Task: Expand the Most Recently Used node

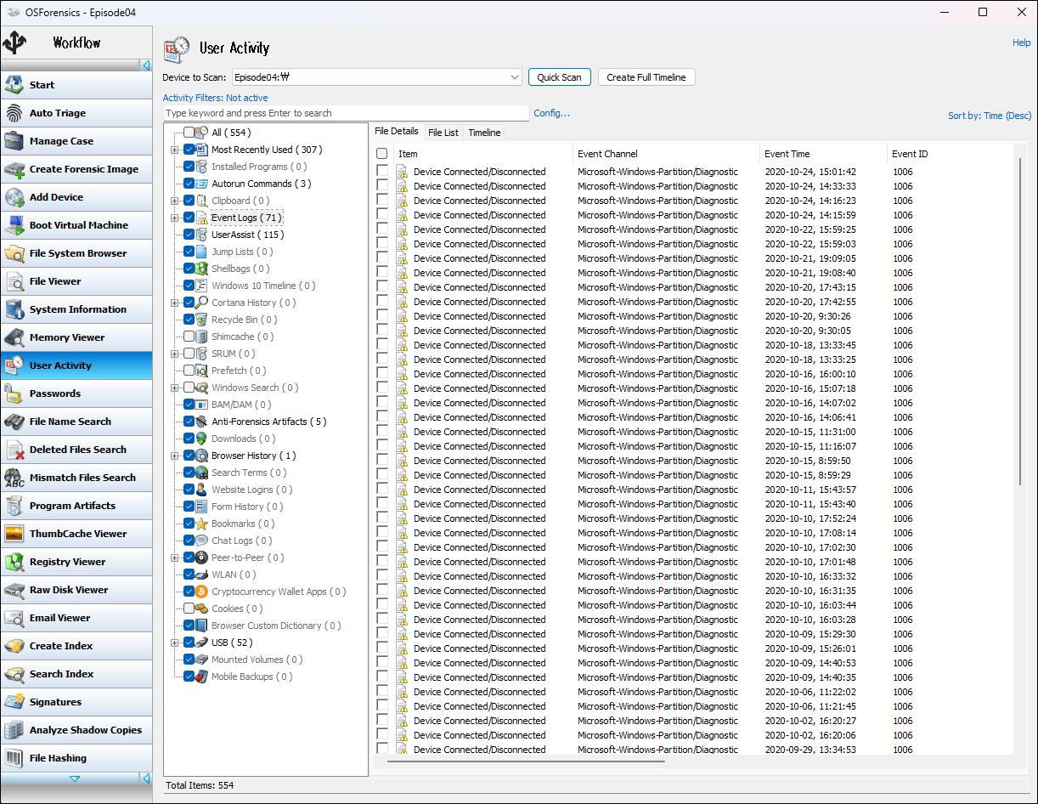Action: [175, 150]
